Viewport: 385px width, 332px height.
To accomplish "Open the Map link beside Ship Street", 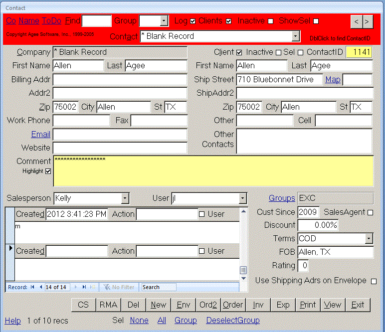I will [333, 79].
